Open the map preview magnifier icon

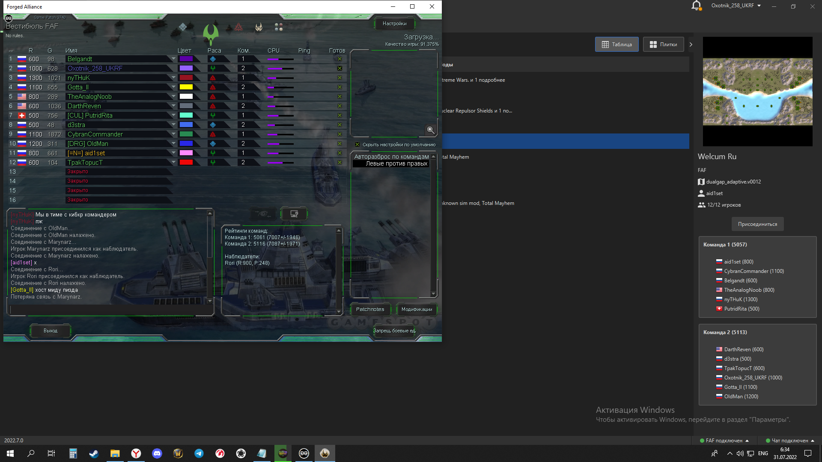coord(431,130)
